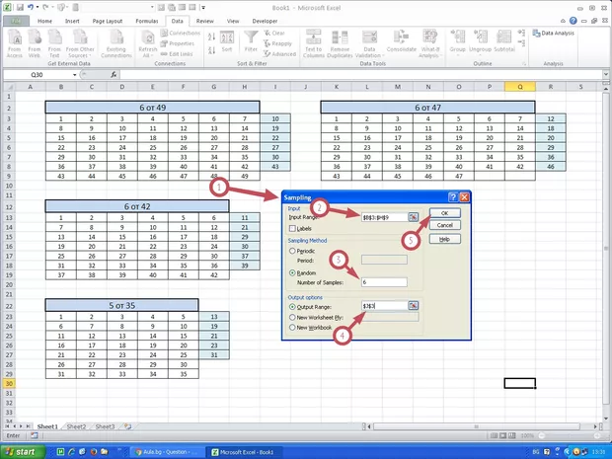Select Output Range radio option

click(x=292, y=307)
